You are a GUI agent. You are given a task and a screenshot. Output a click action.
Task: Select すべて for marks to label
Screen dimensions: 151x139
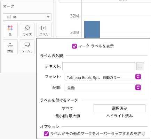point(67,108)
